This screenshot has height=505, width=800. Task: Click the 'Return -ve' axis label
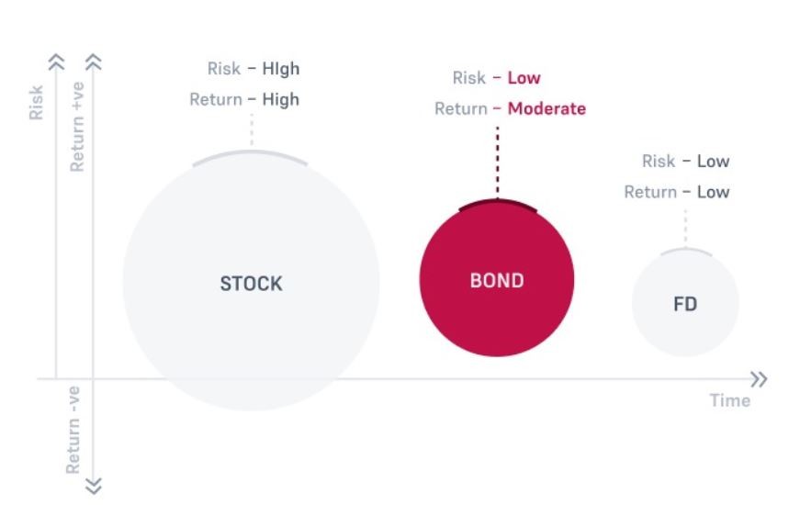point(73,430)
